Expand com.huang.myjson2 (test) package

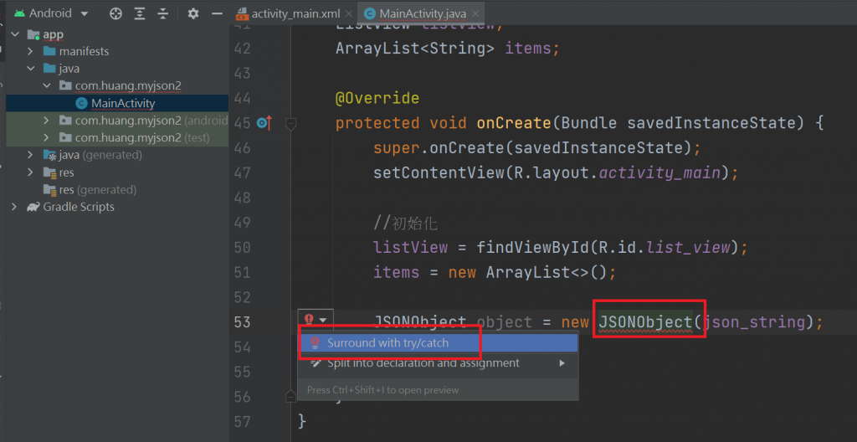pos(47,138)
